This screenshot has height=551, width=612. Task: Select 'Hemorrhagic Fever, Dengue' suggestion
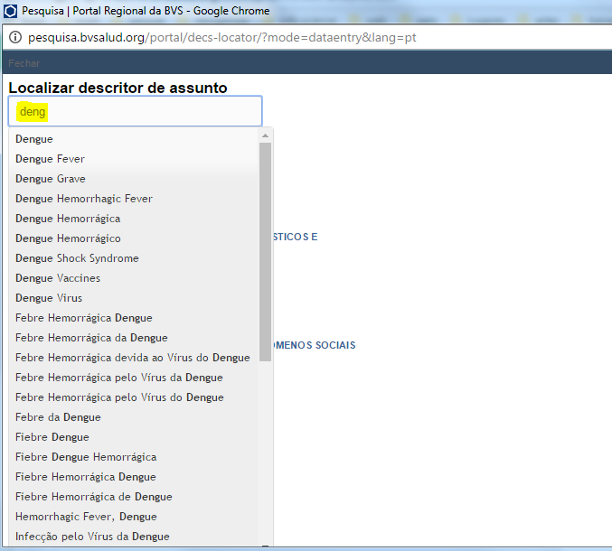pos(134,517)
